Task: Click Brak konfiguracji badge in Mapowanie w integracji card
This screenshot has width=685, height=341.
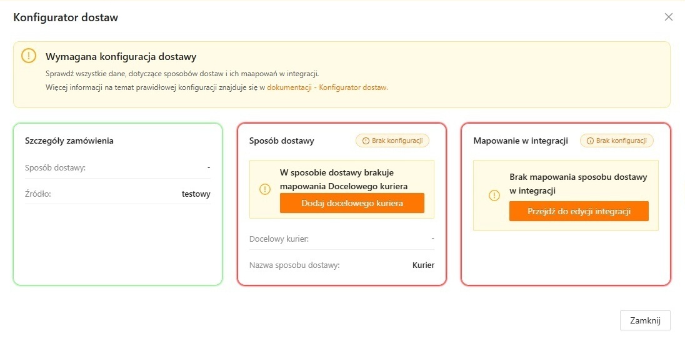Action: [x=617, y=141]
